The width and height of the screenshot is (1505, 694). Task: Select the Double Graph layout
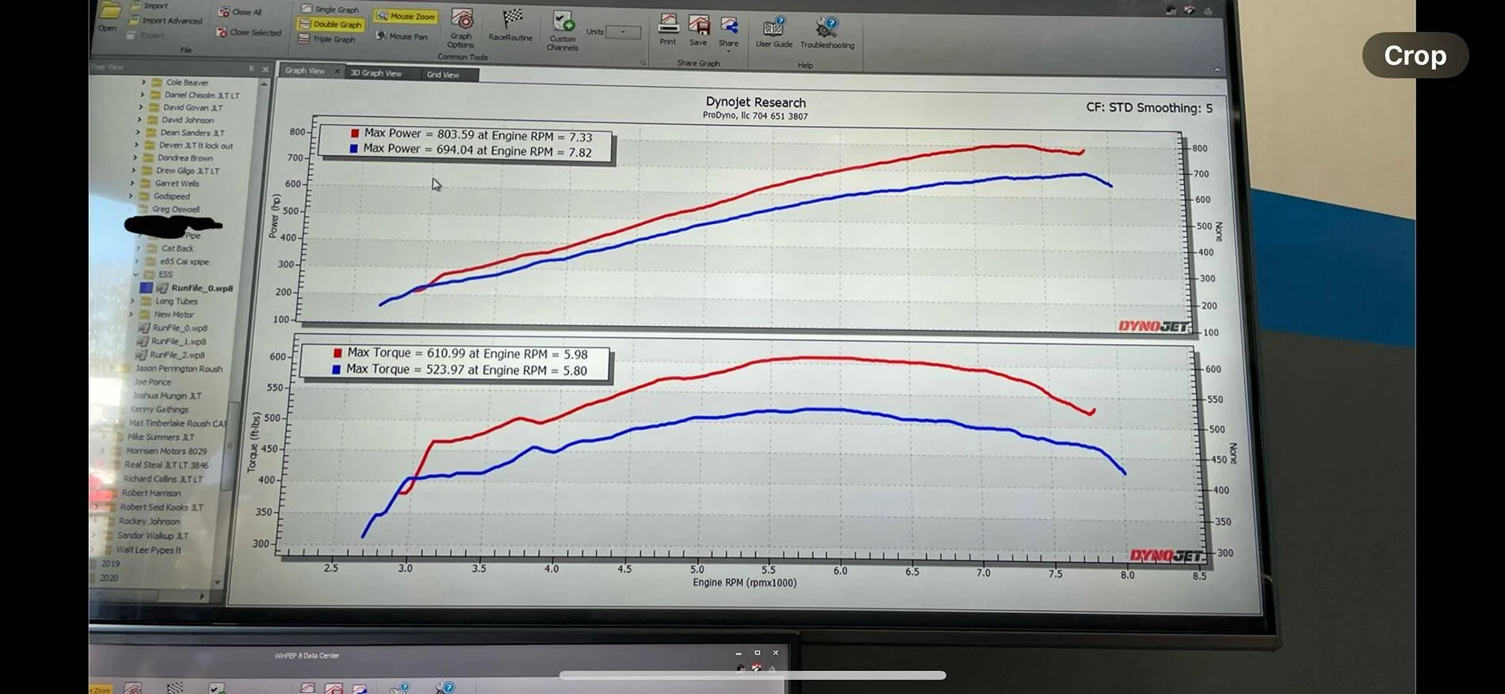pyautogui.click(x=330, y=25)
